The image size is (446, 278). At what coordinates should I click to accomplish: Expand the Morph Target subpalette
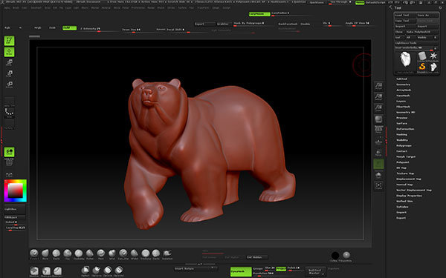tap(406, 156)
